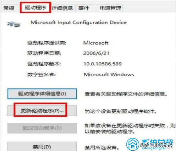This screenshot has height=151, width=176.
Task: Click the signer value Microsoft Windows
Action: (x=109, y=75)
